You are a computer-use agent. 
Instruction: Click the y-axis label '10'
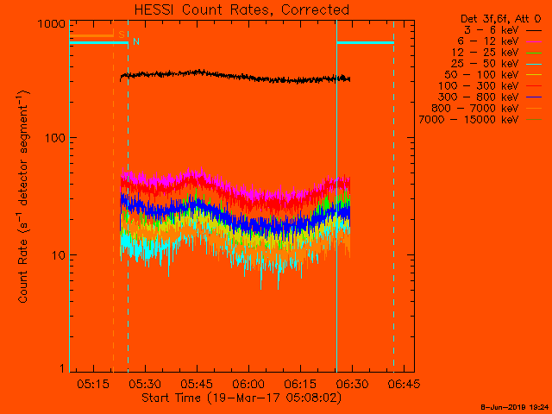[x=59, y=255]
